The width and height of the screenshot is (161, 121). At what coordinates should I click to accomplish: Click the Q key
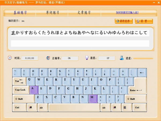point(31,81)
